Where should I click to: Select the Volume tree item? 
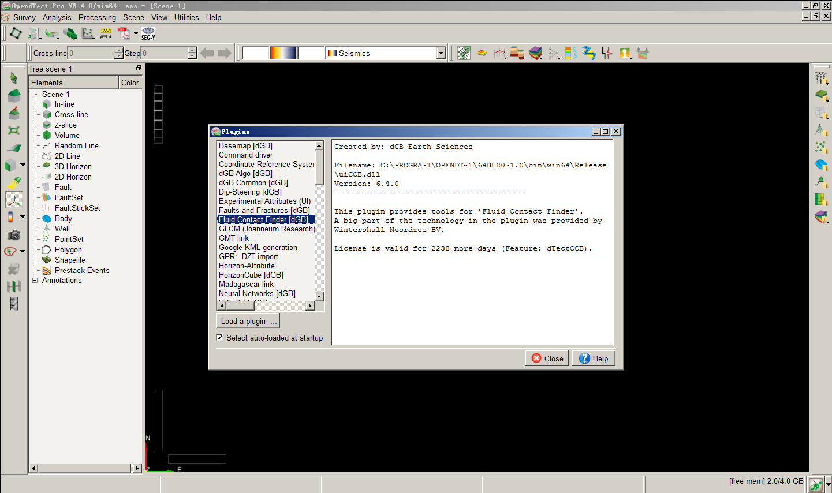click(67, 135)
